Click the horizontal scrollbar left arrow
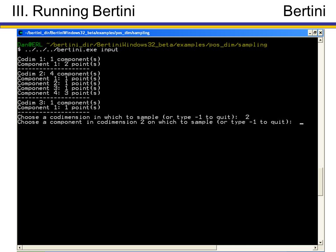 [x=20, y=247]
